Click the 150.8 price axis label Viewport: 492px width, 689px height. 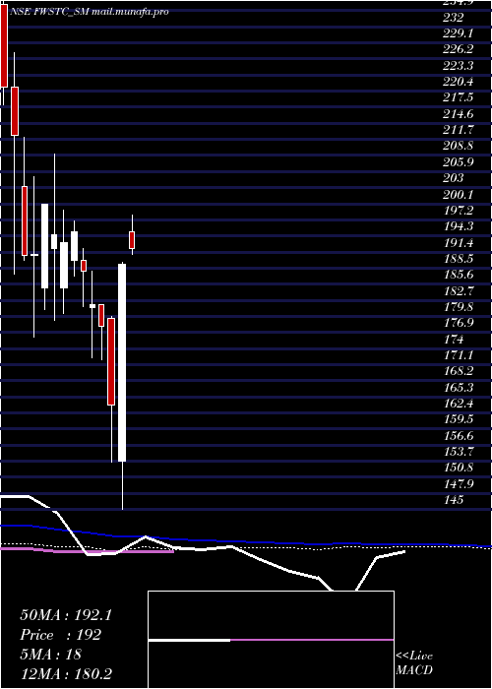458,468
